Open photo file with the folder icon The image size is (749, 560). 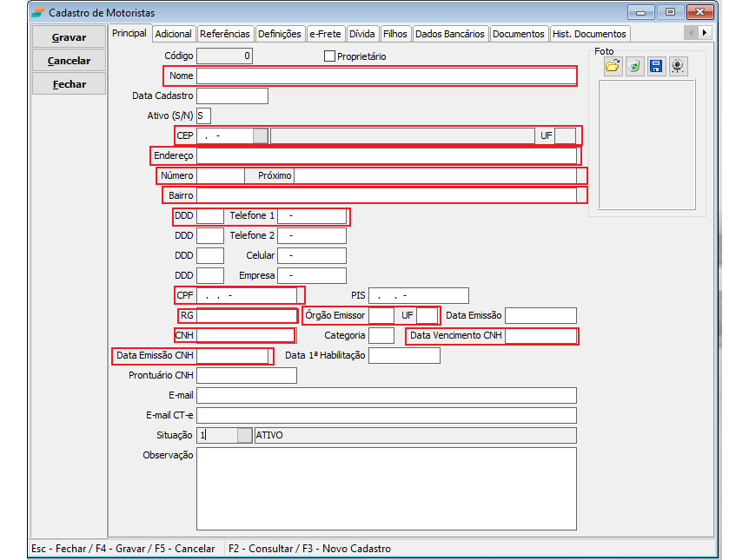tap(613, 67)
